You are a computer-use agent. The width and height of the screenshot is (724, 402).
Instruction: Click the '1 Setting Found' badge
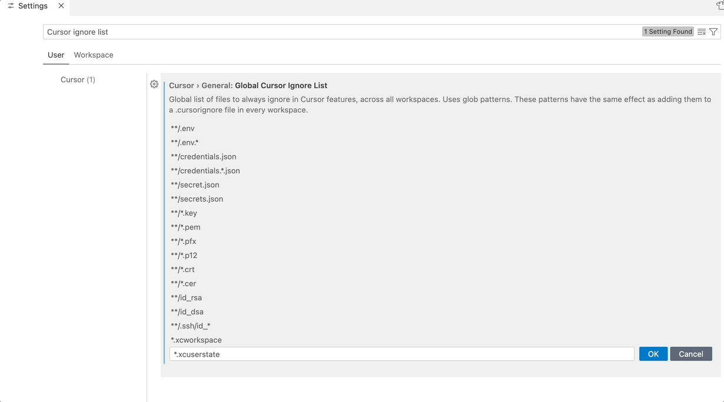[667, 32]
